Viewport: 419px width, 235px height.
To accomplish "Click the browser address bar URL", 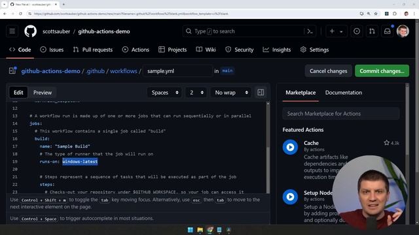I will point(131,14).
